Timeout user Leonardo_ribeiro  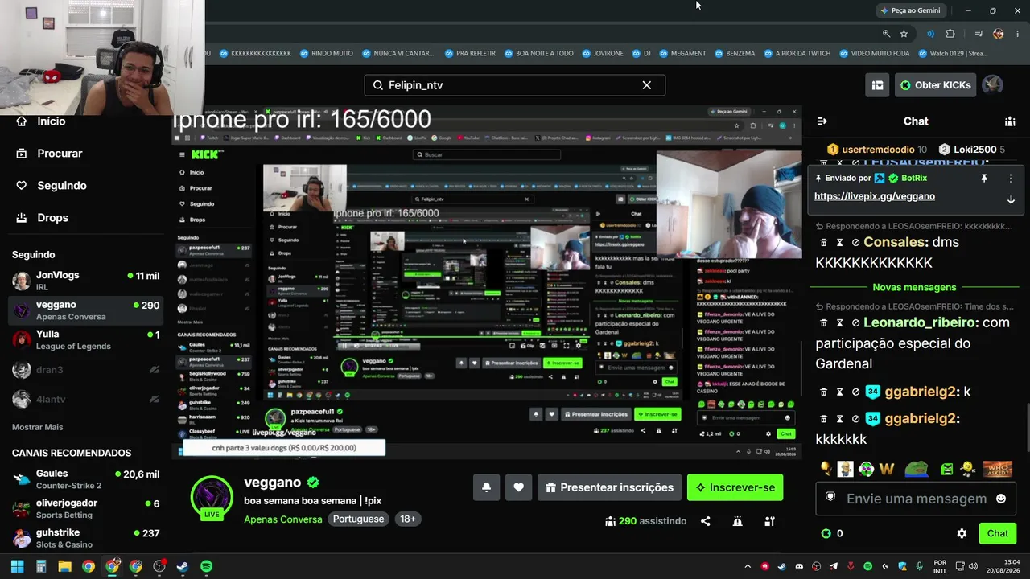click(839, 322)
